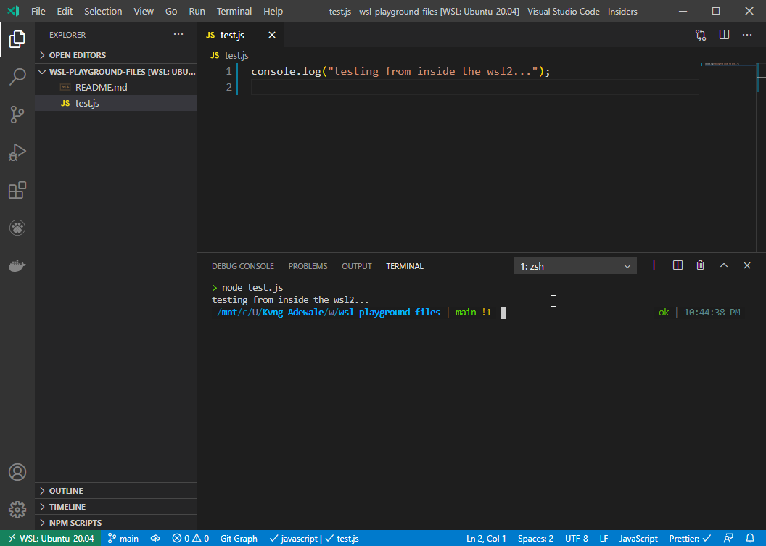This screenshot has width=766, height=546.
Task: Open the Explorer view in activity bar
Action: [x=17, y=39]
